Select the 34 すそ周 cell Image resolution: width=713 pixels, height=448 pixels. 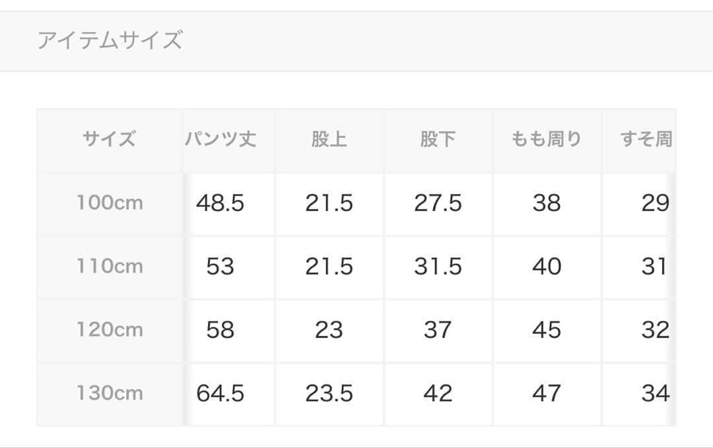(x=655, y=394)
